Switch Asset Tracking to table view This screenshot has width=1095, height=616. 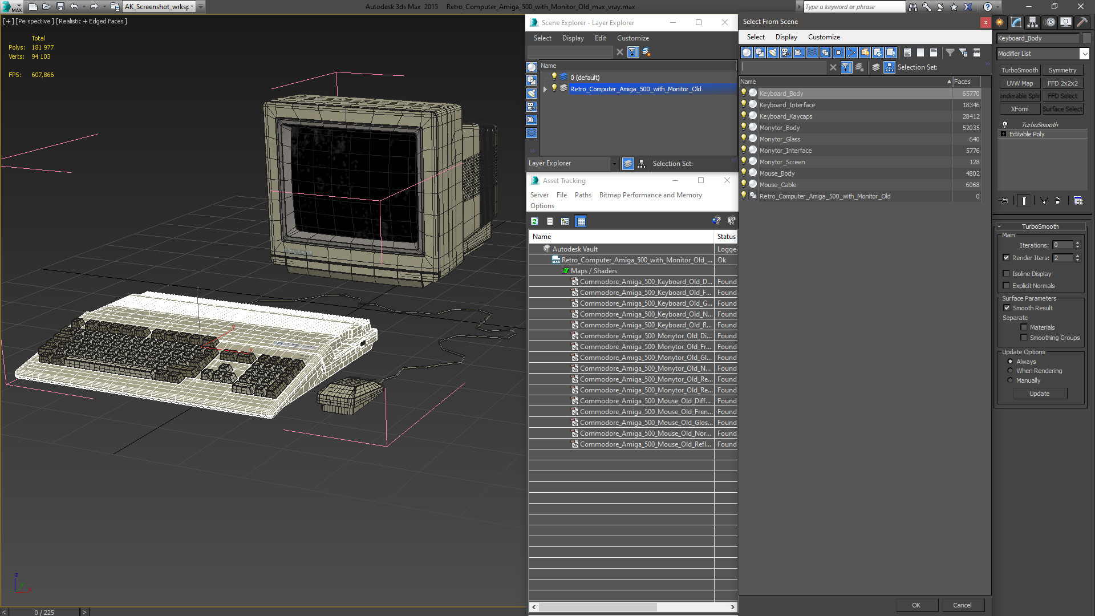(581, 221)
